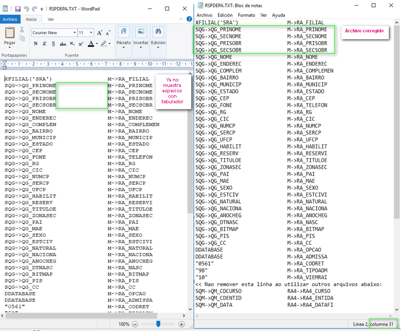The image size is (401, 331).
Task: Maximize the Bloc de notas window
Action: 374,5
